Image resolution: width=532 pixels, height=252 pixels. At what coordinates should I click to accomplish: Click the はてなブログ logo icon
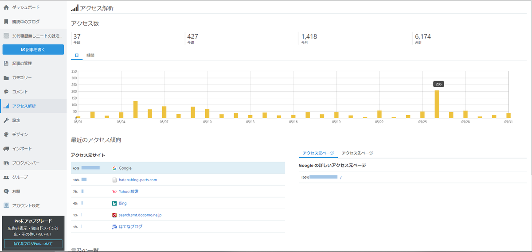tap(114, 227)
